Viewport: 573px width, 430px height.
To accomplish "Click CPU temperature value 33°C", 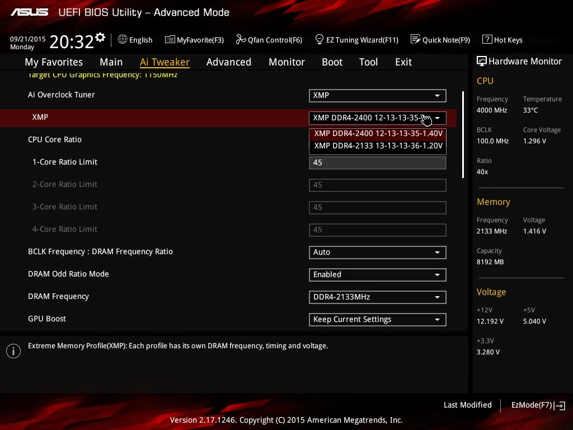I will point(530,110).
